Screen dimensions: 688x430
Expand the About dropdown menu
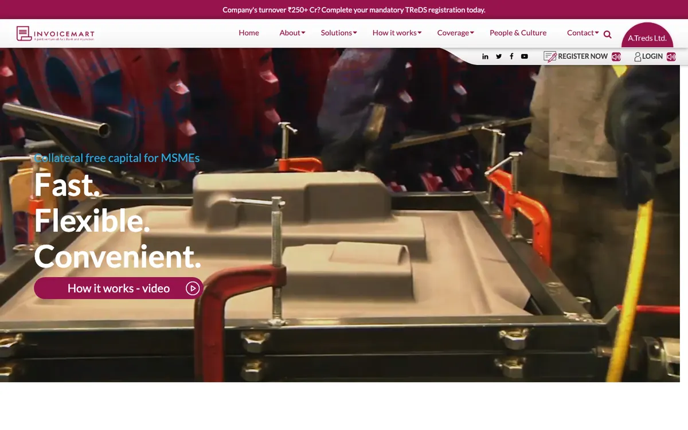(292, 33)
